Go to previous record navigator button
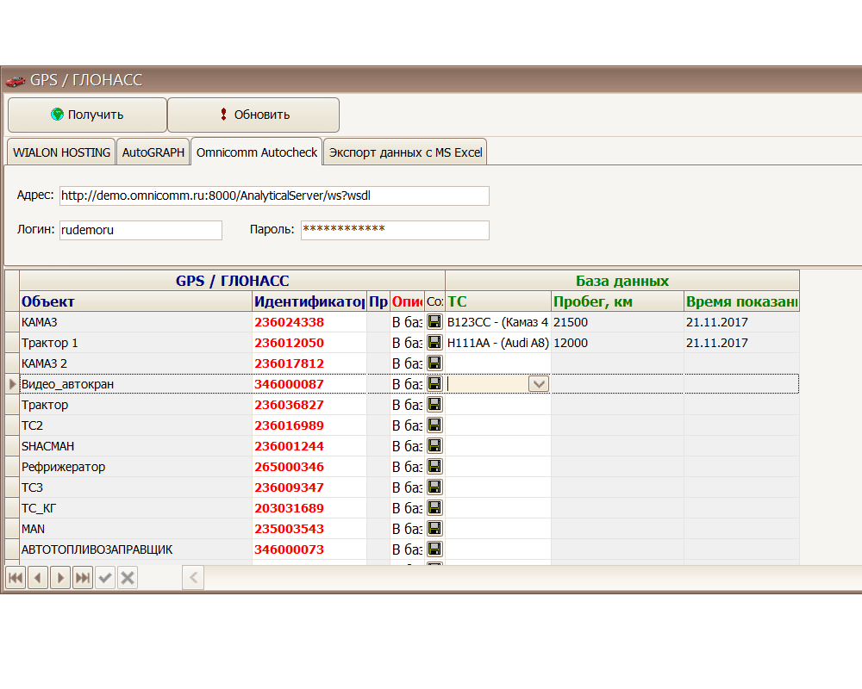Screen dimensions: 862x689 click(38, 578)
